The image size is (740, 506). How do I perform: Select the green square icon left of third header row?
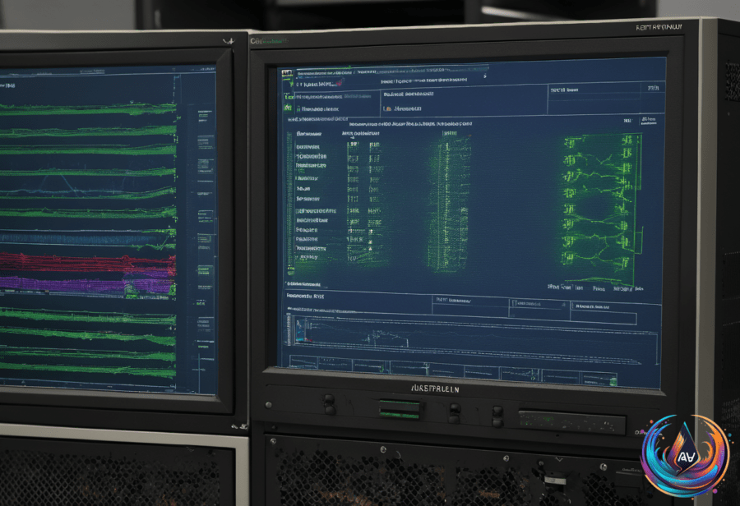pos(287,108)
